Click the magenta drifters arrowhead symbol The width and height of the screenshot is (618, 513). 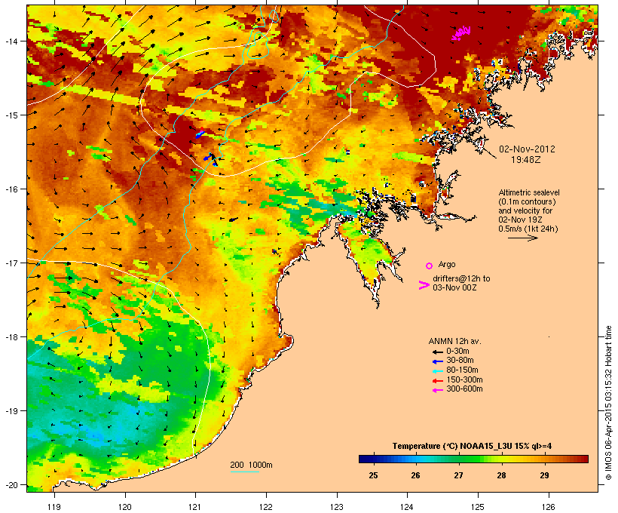pos(424,285)
